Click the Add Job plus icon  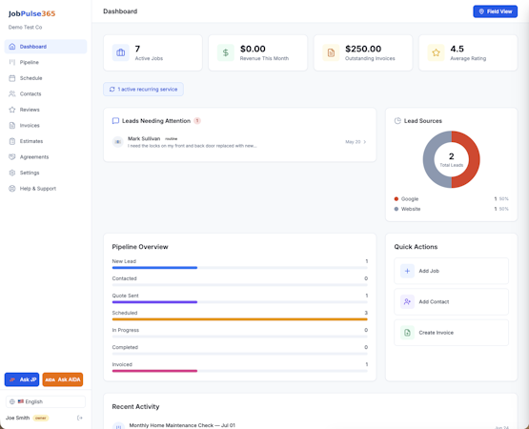[x=407, y=271]
